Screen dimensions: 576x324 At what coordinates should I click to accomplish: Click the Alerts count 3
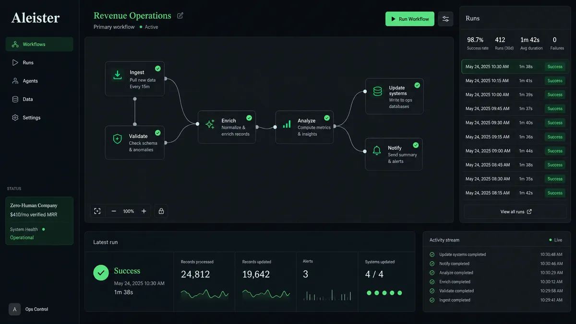[x=305, y=274]
